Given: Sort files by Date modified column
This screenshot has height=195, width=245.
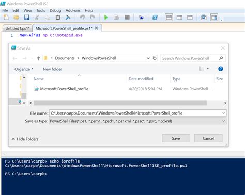Looking at the screenshot, I should pyautogui.click(x=141, y=79).
